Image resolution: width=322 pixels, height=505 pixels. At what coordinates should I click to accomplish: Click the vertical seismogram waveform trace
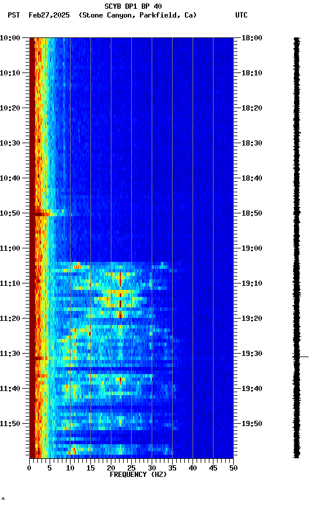(x=296, y=248)
